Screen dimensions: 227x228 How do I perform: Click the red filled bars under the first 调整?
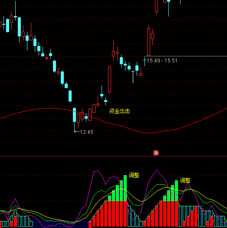tap(115, 214)
